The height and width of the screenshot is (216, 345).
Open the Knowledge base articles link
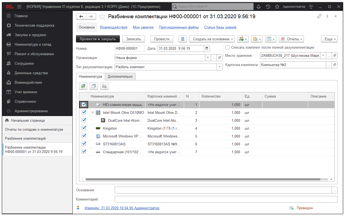(220, 27)
